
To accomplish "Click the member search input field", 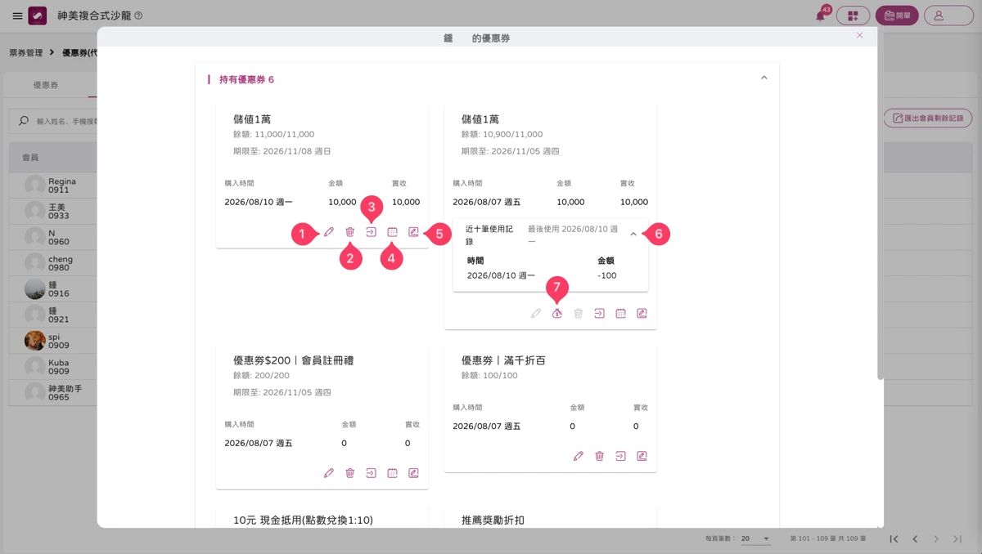I will tap(56, 121).
